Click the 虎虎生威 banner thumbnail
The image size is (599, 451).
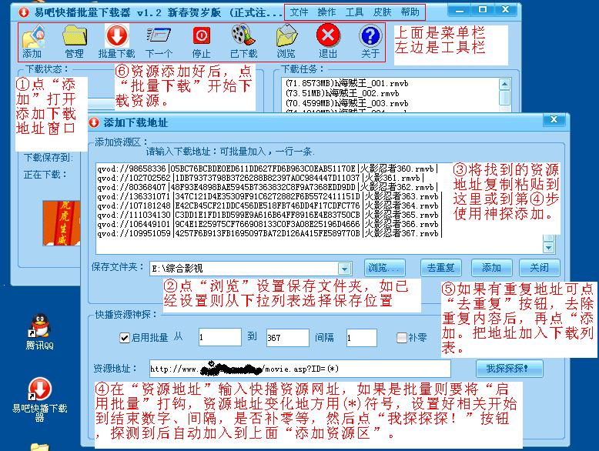(62, 223)
